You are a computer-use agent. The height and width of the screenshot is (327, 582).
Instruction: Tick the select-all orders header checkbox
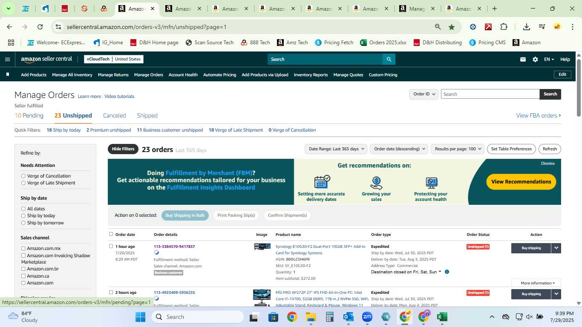click(111, 234)
